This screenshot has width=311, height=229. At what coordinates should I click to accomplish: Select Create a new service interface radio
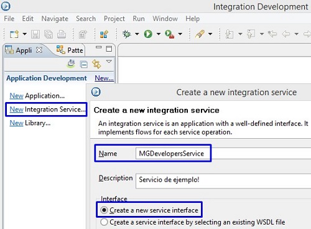click(x=104, y=210)
